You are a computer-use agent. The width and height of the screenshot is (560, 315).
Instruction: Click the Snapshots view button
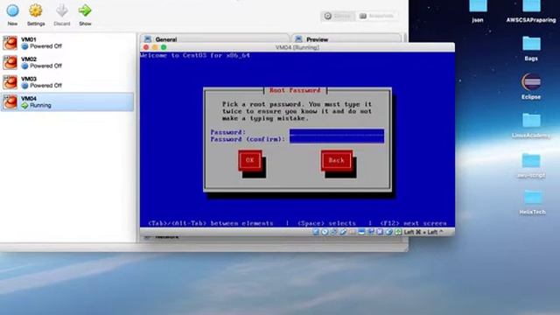pyautogui.click(x=376, y=16)
